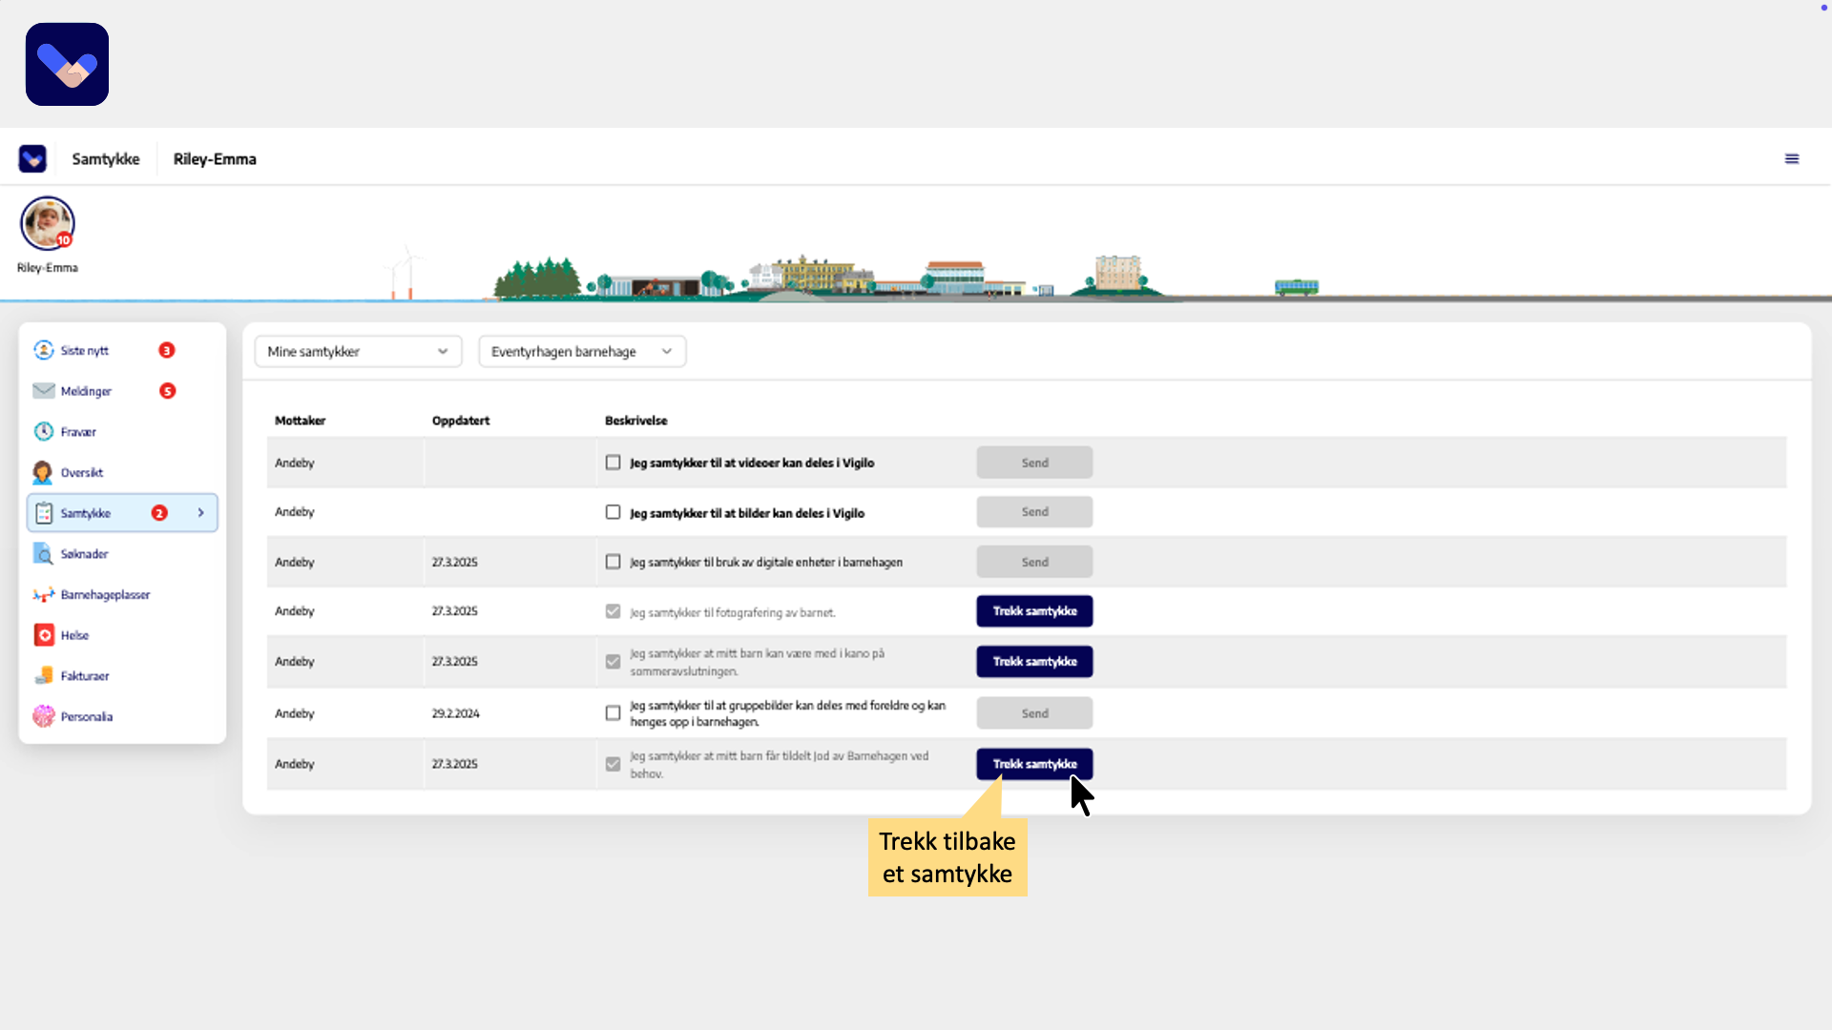Tick the digitale enheter consent checkbox

pyautogui.click(x=613, y=562)
